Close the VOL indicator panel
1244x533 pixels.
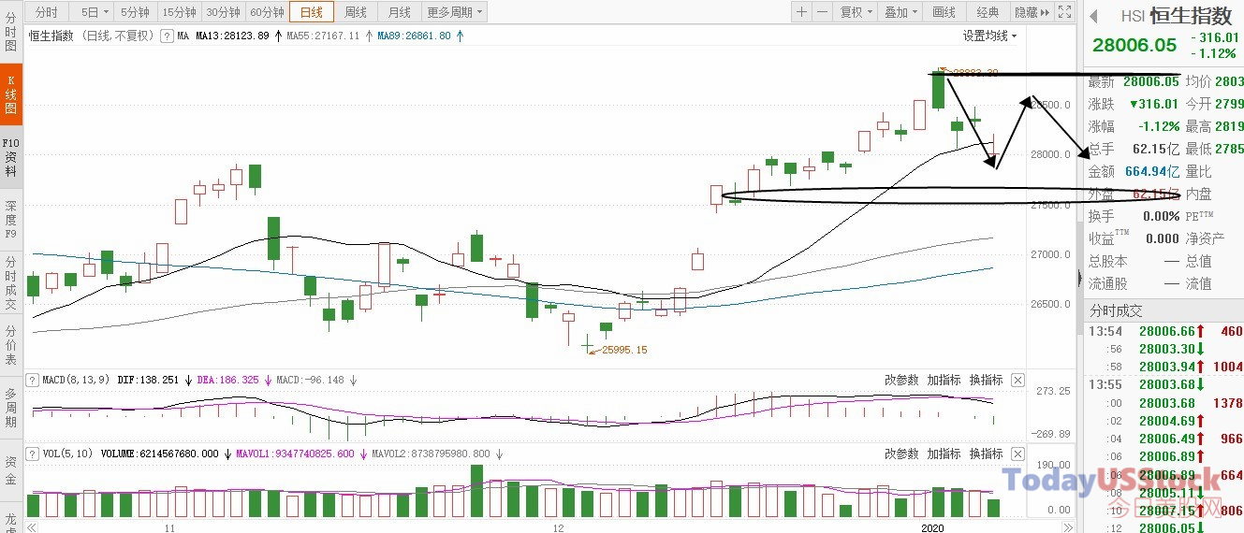click(1018, 454)
